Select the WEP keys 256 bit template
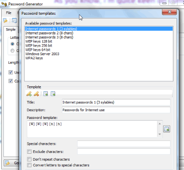 click(99, 45)
